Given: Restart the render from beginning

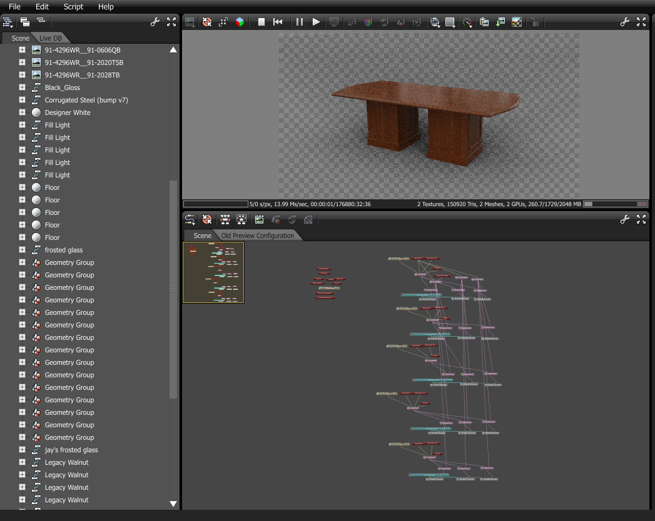Looking at the screenshot, I should (x=278, y=22).
